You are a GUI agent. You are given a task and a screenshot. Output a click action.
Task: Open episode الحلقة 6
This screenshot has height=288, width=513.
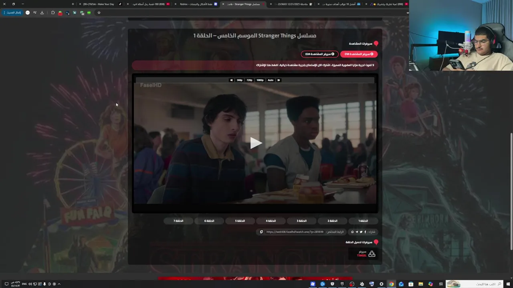point(209,221)
